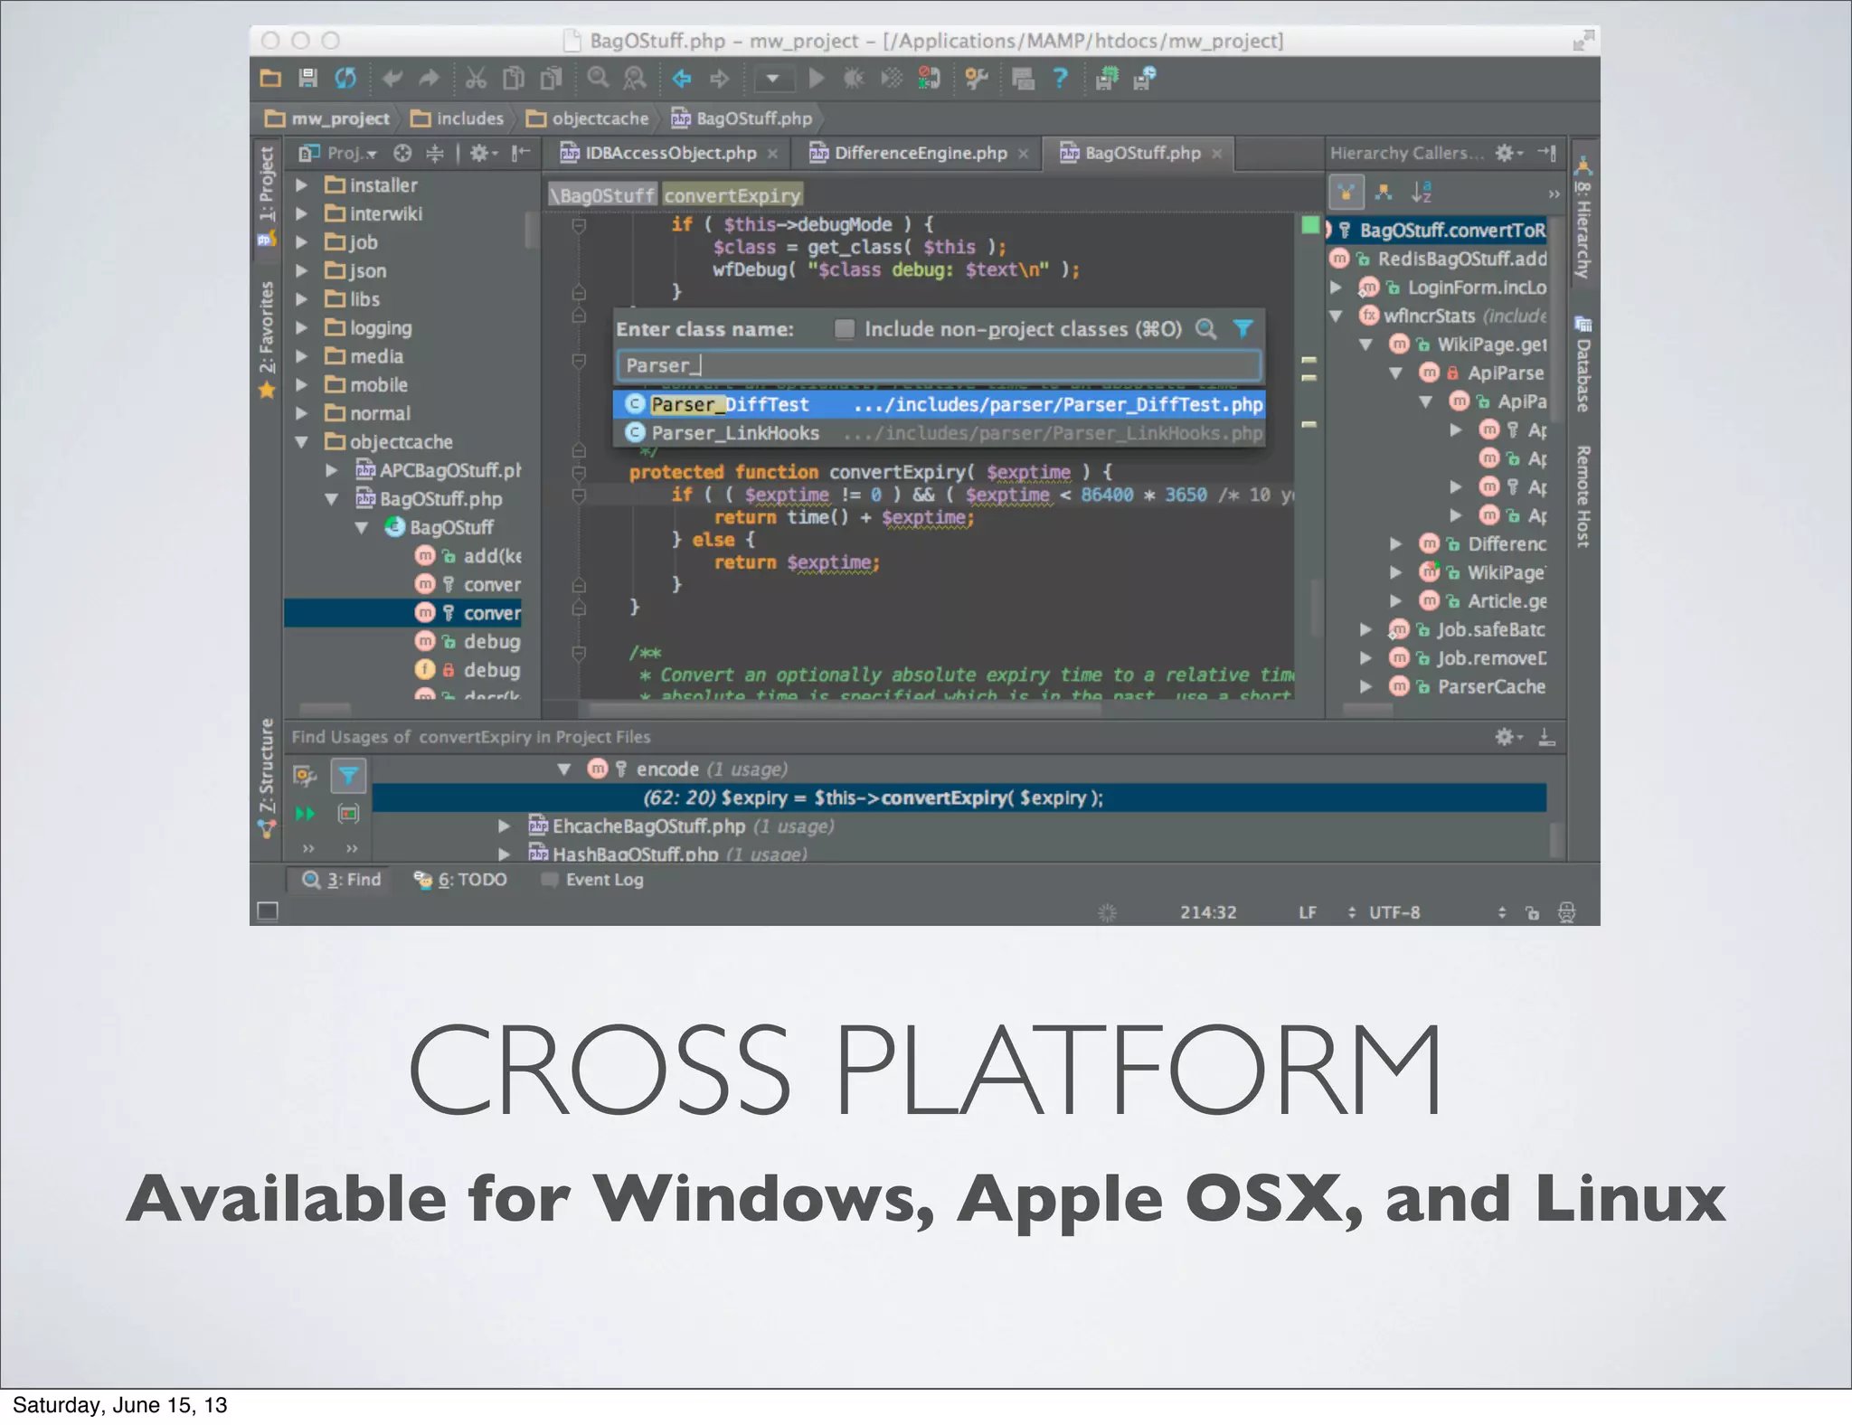Viewport: 1852px width, 1425px height.
Task: Click the Find magnifier toolbar icon
Action: [x=598, y=79]
